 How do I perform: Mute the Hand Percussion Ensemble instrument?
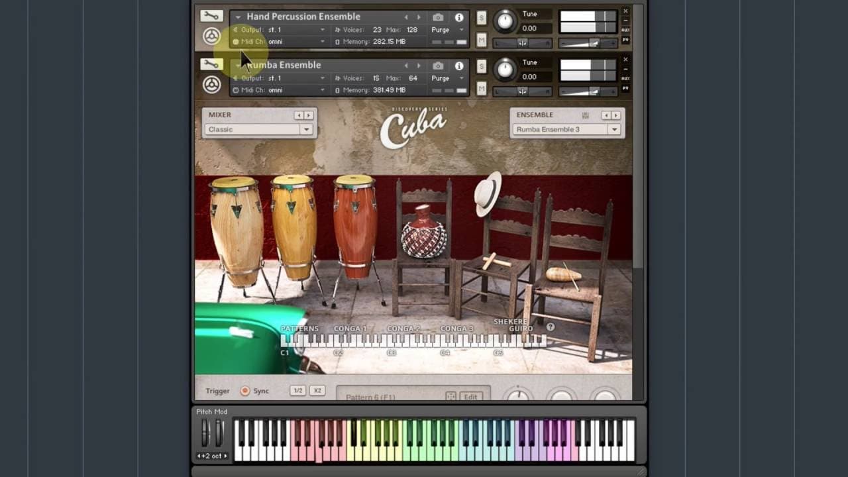(482, 40)
